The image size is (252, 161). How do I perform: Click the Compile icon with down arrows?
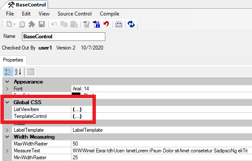coord(119,24)
